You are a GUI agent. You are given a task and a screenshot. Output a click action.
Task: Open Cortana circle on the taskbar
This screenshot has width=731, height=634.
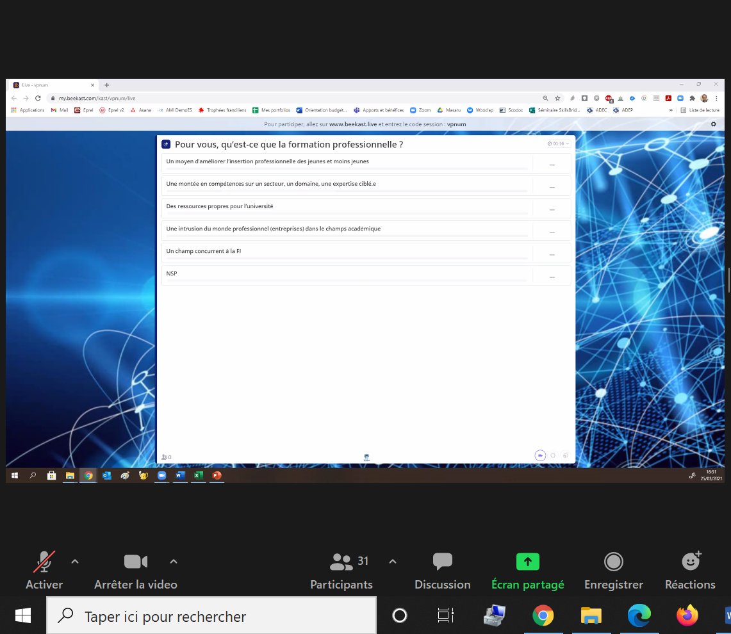point(400,615)
